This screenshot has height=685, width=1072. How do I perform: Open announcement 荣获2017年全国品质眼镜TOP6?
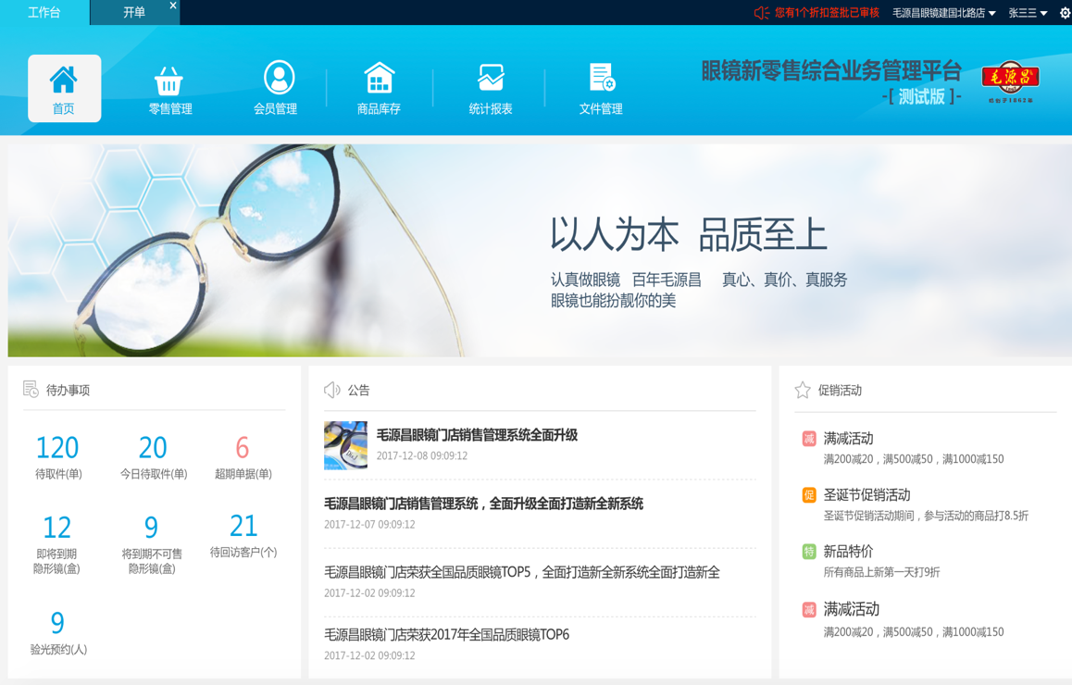(446, 634)
